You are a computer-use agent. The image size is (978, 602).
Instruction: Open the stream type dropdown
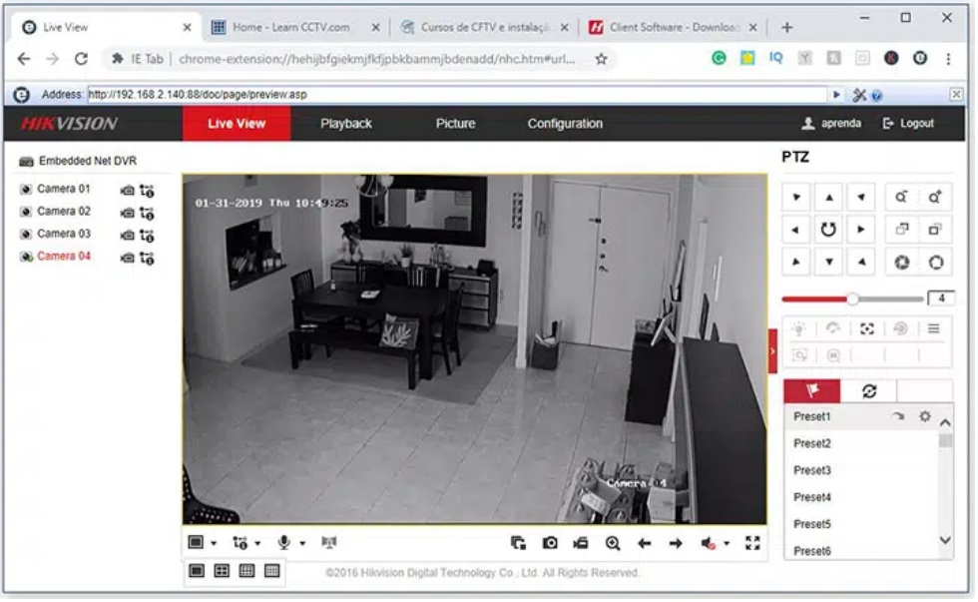click(257, 540)
